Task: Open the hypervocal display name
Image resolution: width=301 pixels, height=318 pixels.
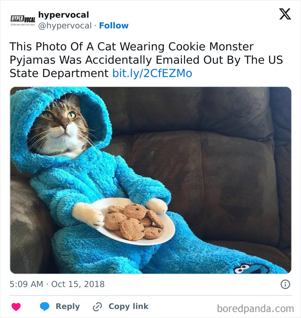Action: (x=64, y=15)
